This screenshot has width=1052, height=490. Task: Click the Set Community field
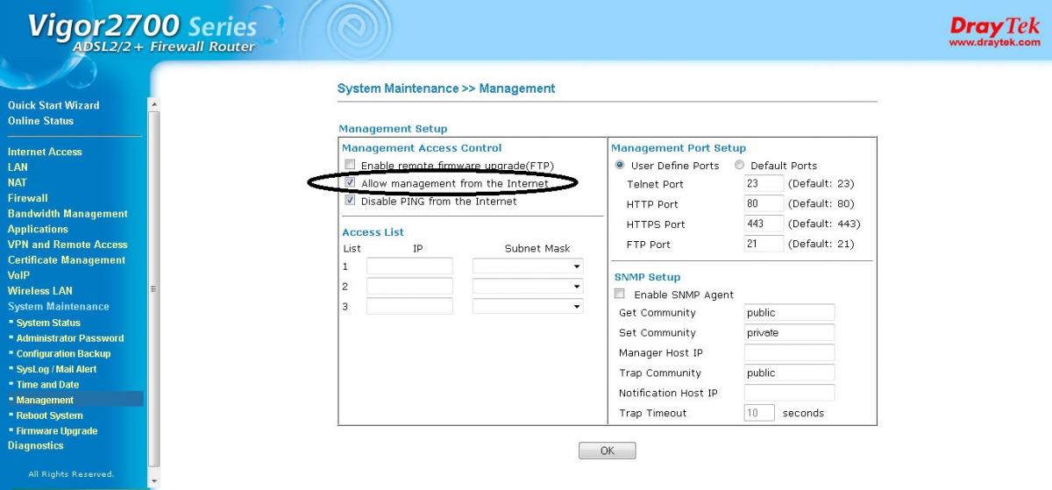click(789, 332)
